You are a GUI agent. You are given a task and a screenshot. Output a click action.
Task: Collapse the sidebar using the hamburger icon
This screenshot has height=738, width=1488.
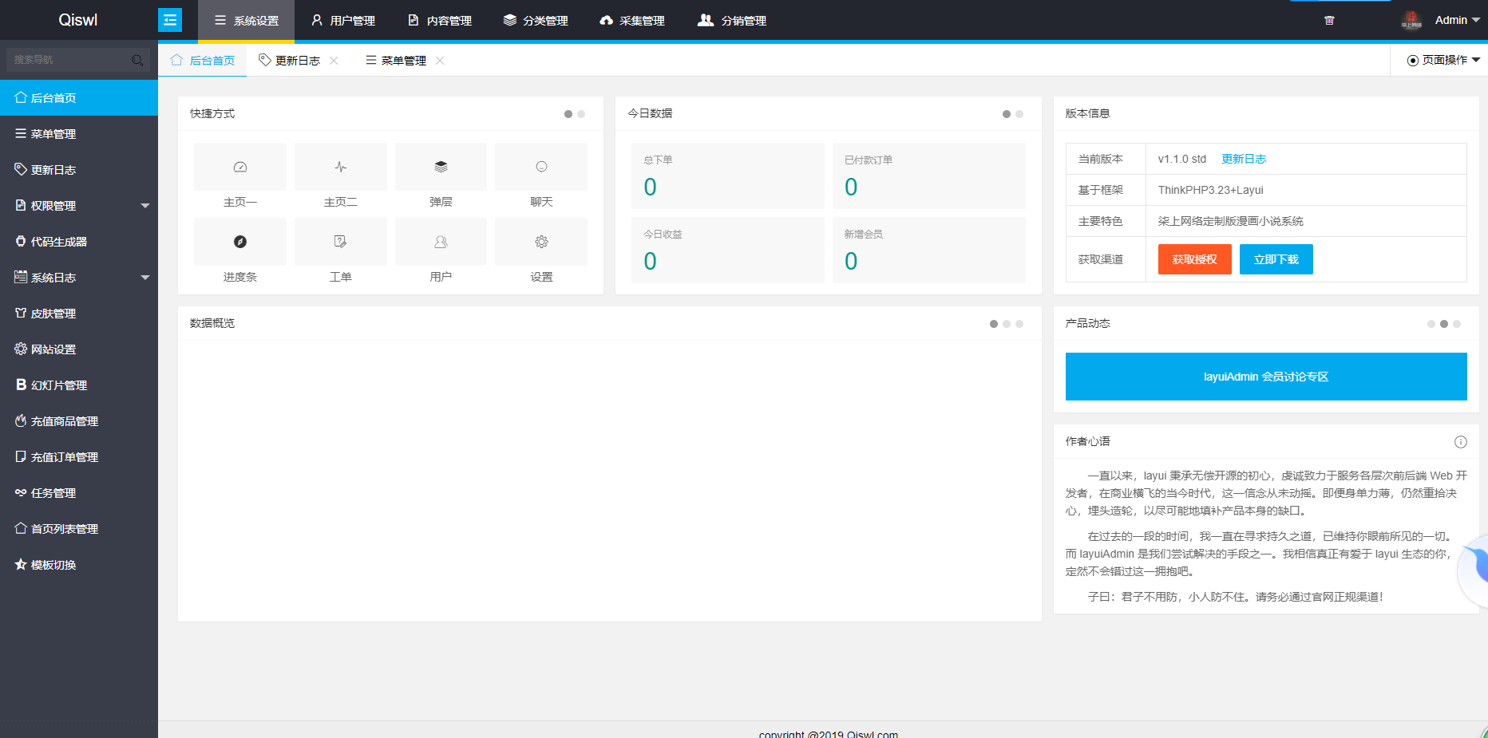click(x=170, y=20)
